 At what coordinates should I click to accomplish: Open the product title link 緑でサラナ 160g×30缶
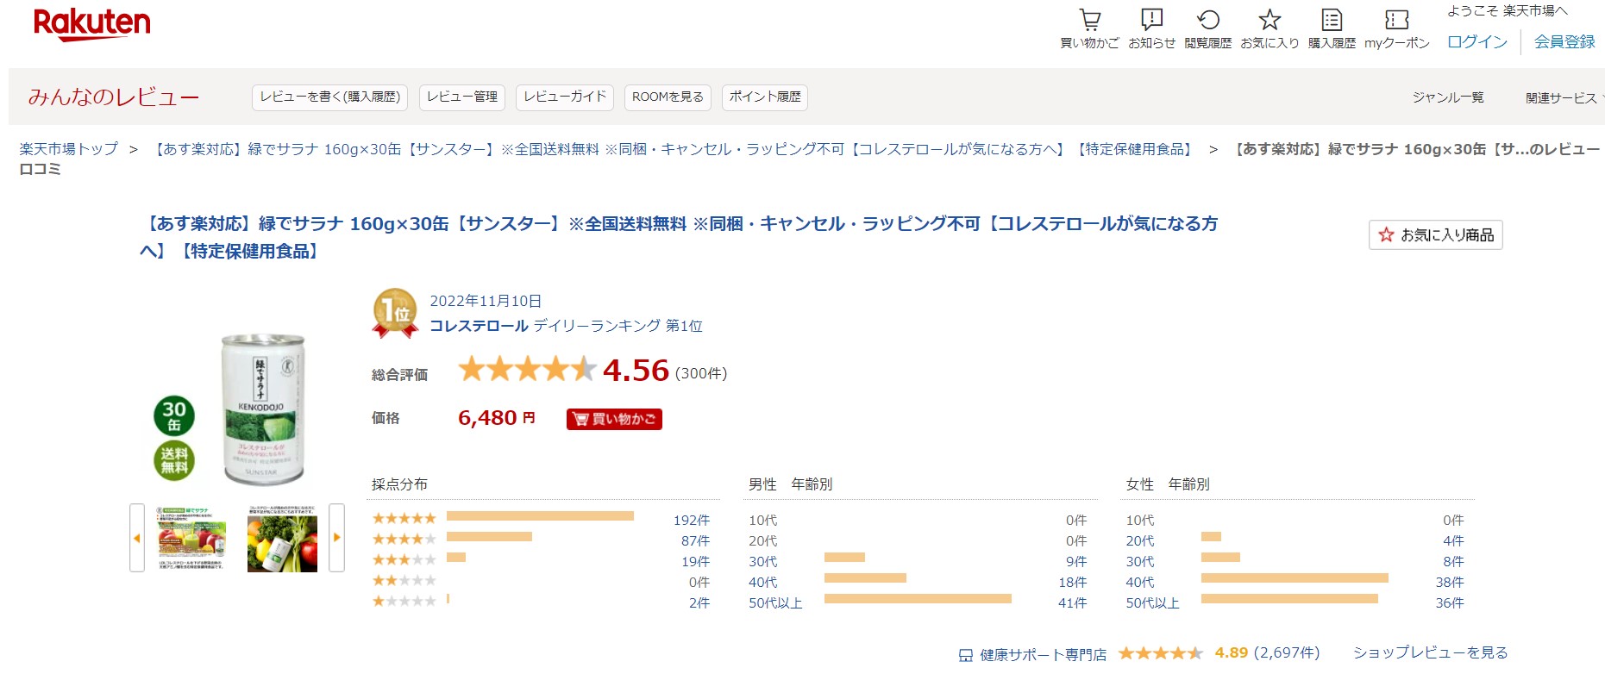pos(679,237)
